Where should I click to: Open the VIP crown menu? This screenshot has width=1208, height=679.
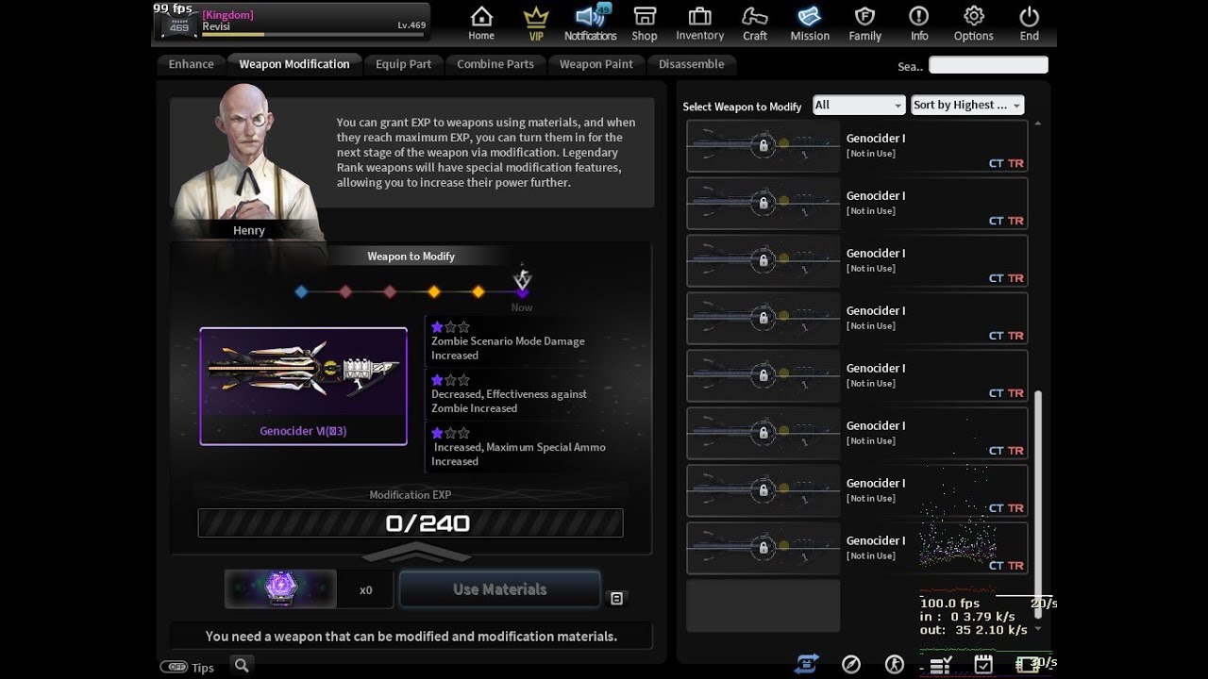[536, 24]
